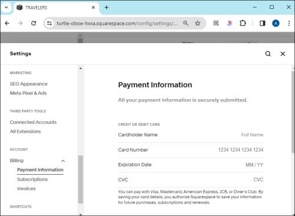The width and height of the screenshot is (295, 216).
Task: Minimize the browser window
Action: 255,7
